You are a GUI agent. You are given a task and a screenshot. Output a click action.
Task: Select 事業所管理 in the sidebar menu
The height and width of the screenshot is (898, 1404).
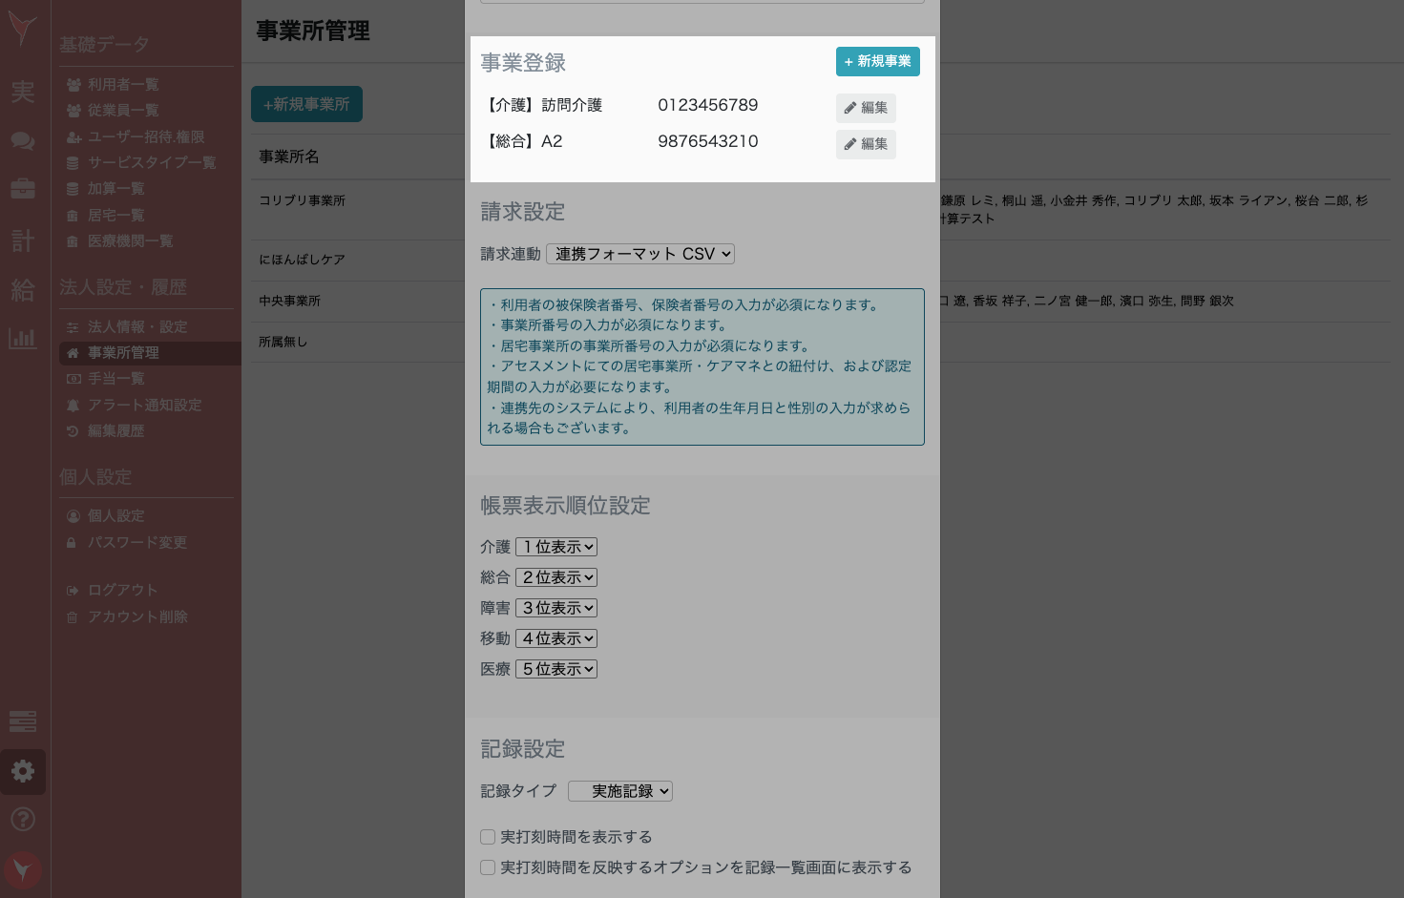(124, 353)
